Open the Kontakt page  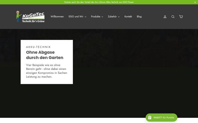[128, 17]
